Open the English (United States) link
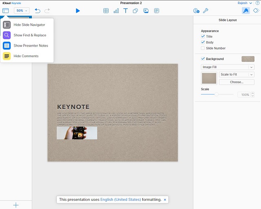The height and width of the screenshot is (209, 261). click(x=121, y=200)
